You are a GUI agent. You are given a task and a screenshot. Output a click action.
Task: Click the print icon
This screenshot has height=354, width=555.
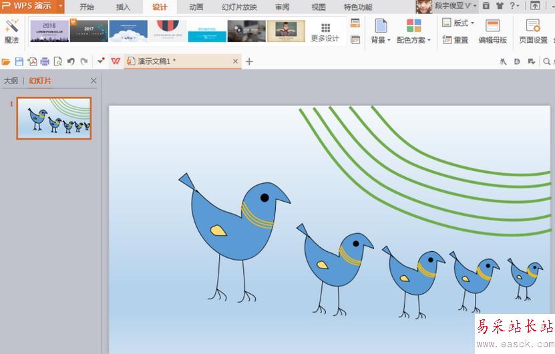(x=45, y=61)
